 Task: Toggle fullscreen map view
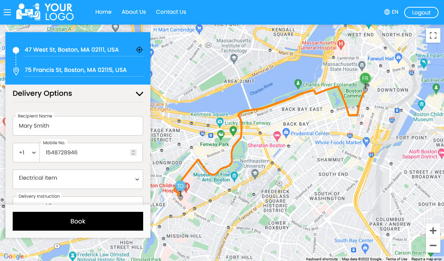coord(433,35)
